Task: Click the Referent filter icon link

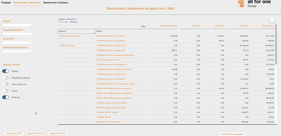Action: pyautogui.click(x=74, y=22)
